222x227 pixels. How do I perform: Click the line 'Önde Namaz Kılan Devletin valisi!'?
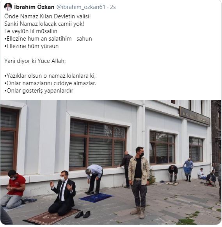coord(48,16)
